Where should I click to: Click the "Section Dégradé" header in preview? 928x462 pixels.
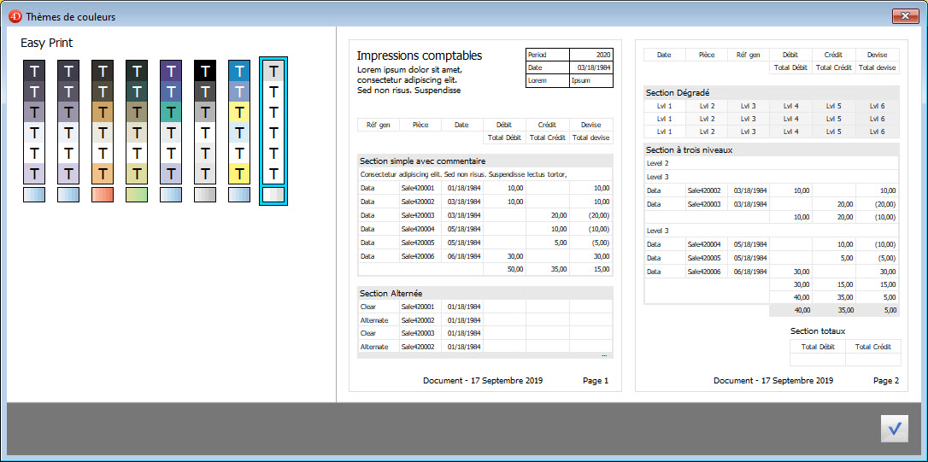coord(678,93)
